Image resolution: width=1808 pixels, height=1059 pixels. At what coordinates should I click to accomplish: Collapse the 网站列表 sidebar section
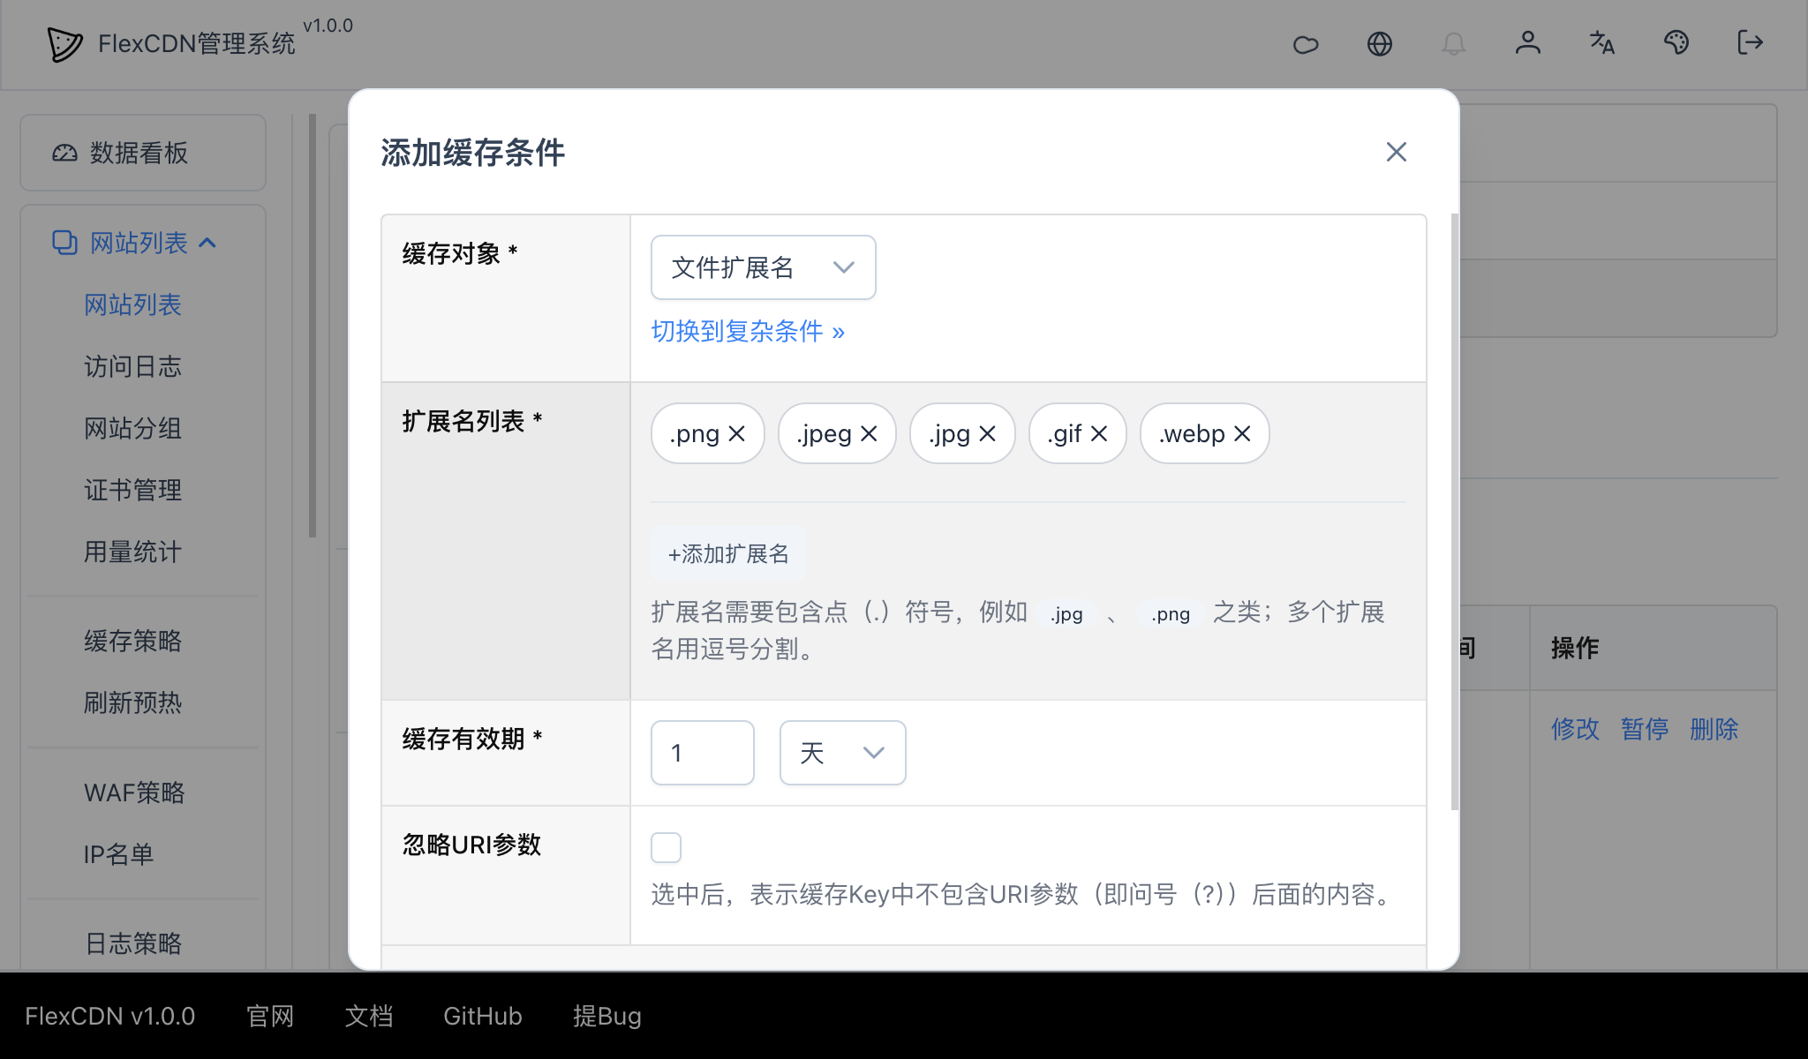coord(209,243)
